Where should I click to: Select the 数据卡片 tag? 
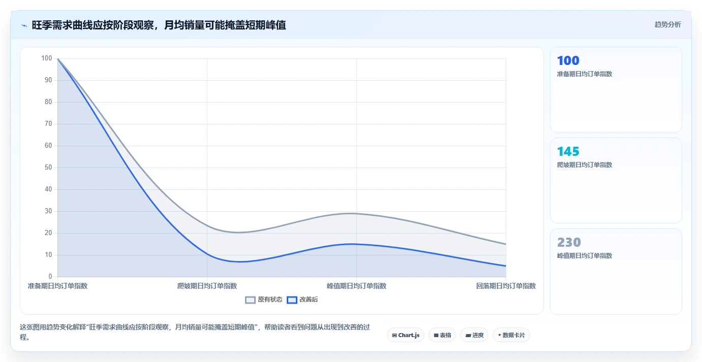point(511,335)
